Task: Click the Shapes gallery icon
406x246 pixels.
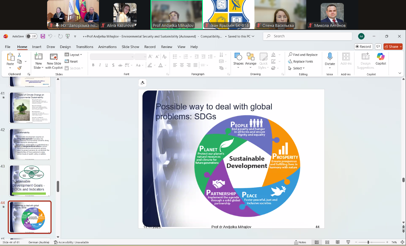Action: [238, 57]
